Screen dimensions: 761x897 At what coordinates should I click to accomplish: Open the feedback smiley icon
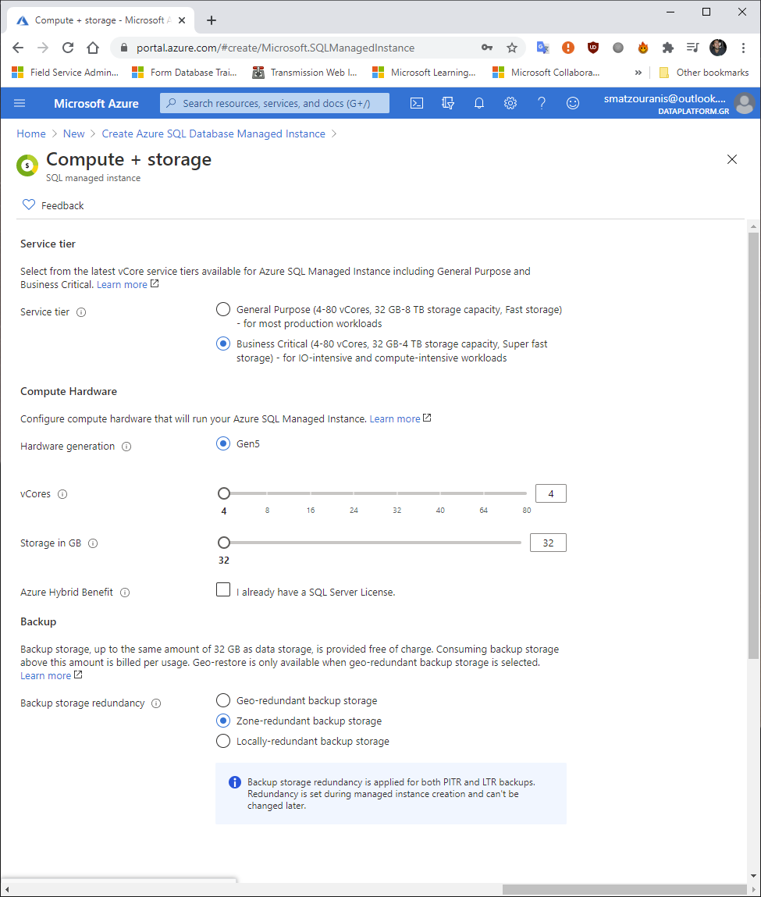[573, 103]
